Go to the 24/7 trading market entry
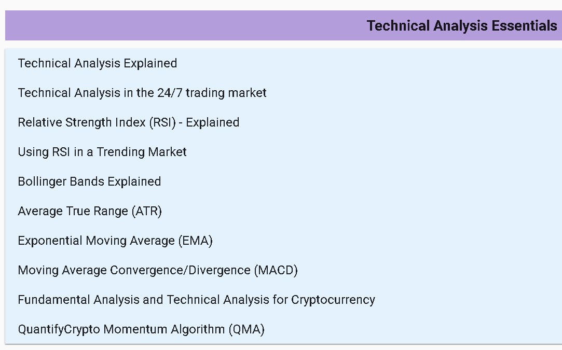This screenshot has width=562, height=350. pyautogui.click(x=142, y=93)
